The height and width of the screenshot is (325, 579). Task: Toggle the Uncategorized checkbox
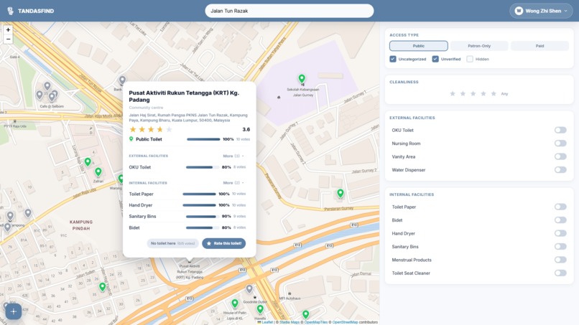click(x=393, y=59)
